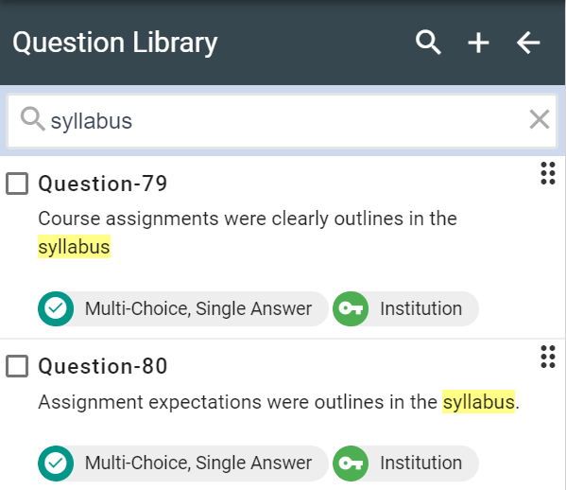Open the Question-80 title
This screenshot has width=566, height=490.
point(103,366)
